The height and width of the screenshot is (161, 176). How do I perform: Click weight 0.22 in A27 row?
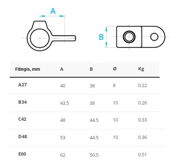tap(142, 86)
